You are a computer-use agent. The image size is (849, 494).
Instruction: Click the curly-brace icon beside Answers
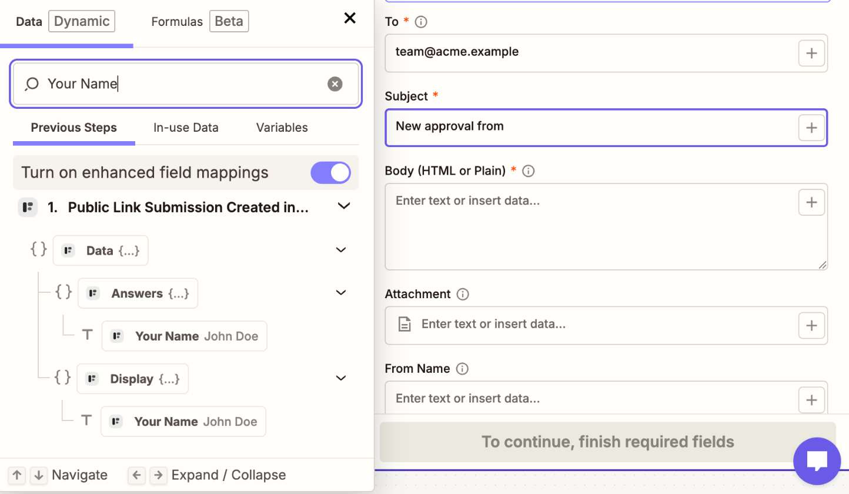pos(63,292)
